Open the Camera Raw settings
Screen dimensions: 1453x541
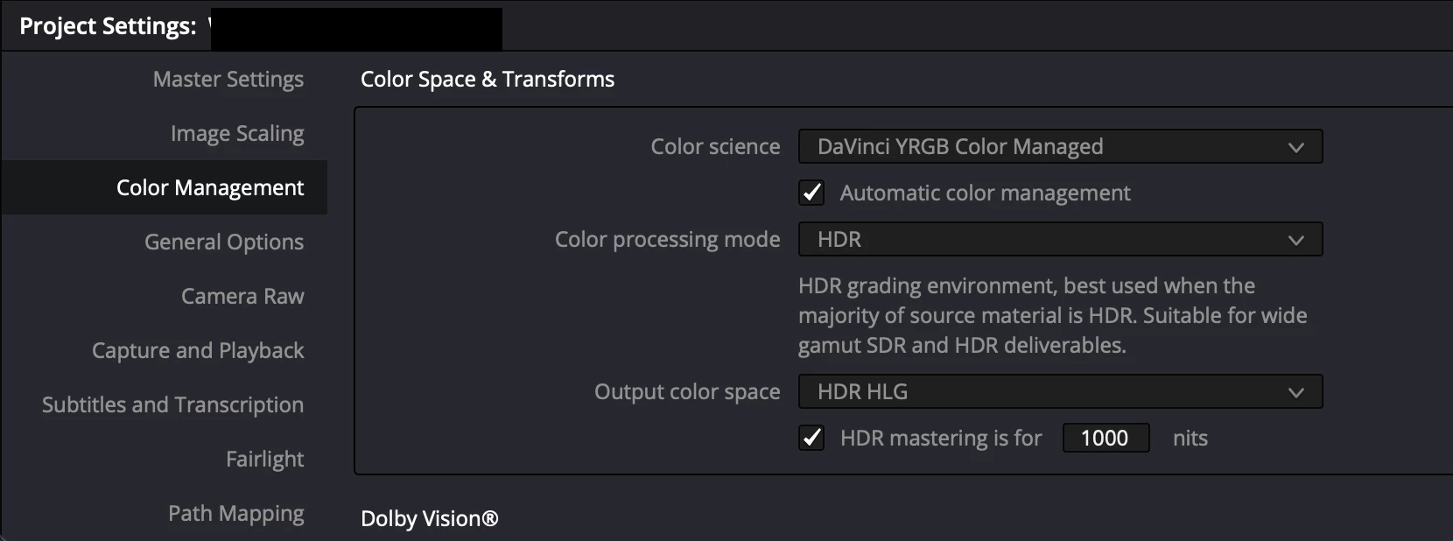click(x=242, y=296)
